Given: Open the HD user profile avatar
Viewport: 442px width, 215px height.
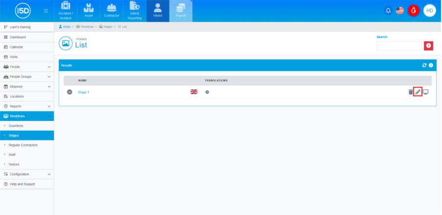Looking at the screenshot, I should (429, 11).
